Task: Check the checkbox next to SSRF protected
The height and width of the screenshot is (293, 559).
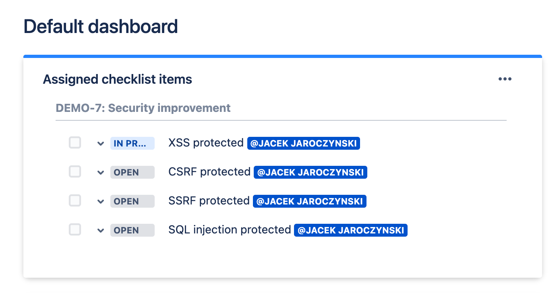Action: pyautogui.click(x=75, y=201)
